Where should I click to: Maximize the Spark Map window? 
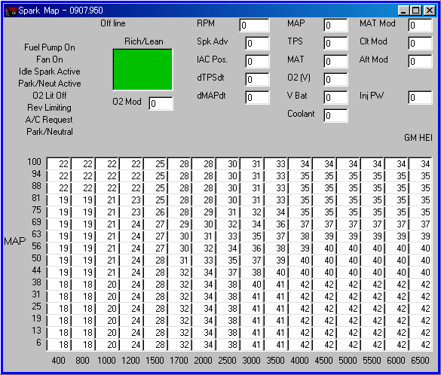click(416, 11)
